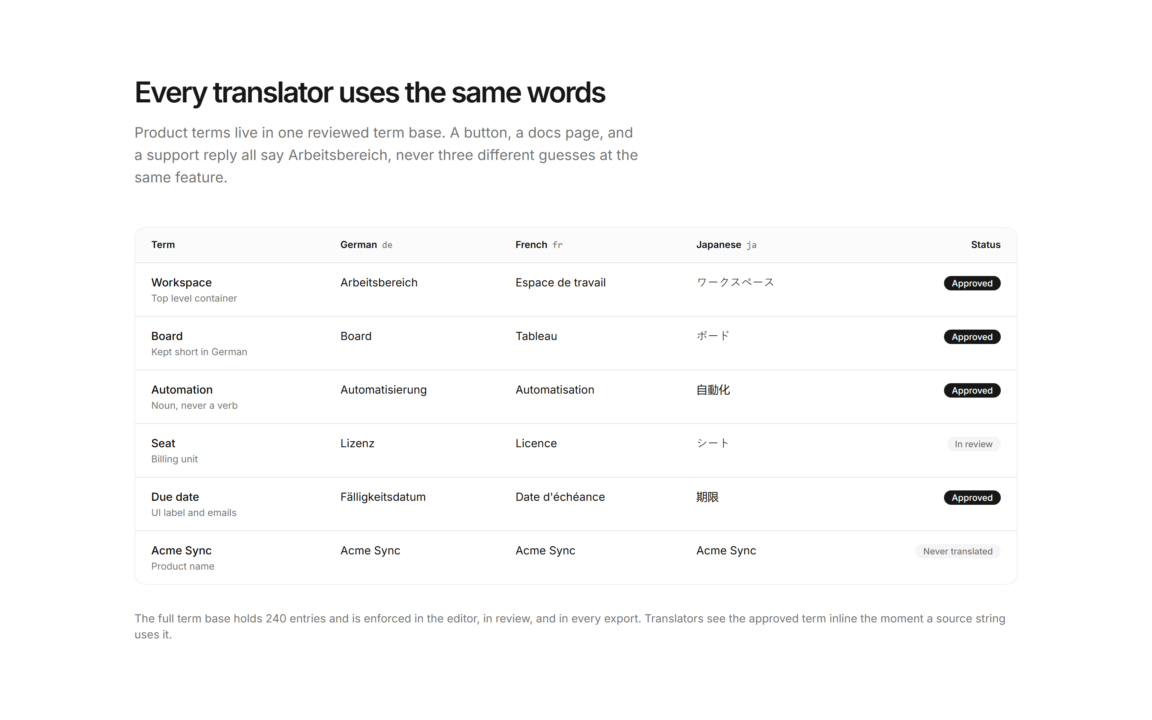
Task: Click the ワークスペース Japanese cell
Action: 735,282
